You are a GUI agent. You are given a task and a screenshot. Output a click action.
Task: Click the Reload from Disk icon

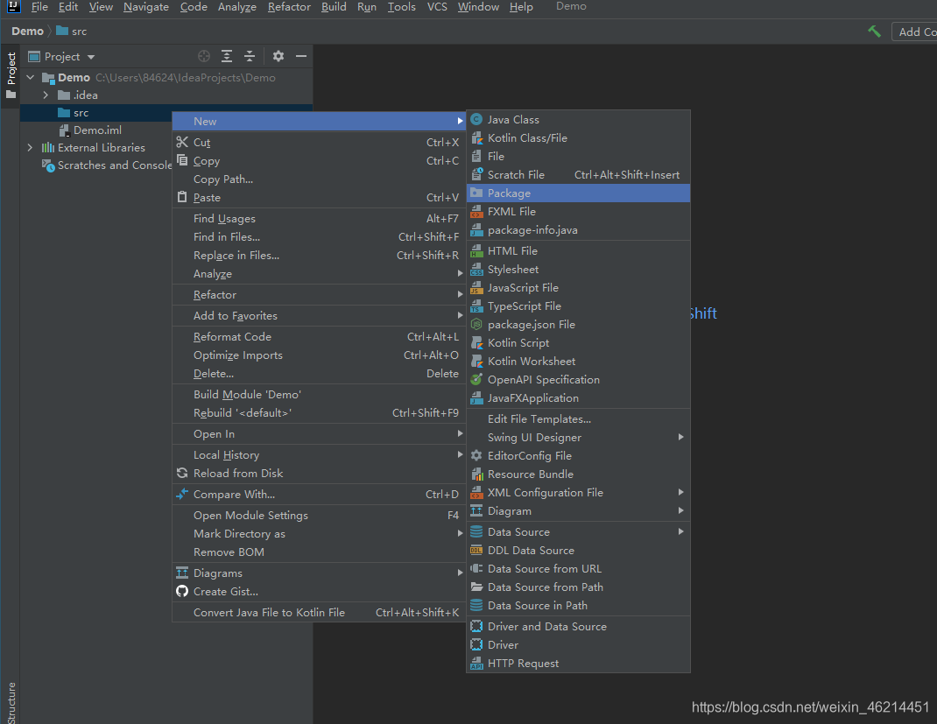click(x=182, y=473)
